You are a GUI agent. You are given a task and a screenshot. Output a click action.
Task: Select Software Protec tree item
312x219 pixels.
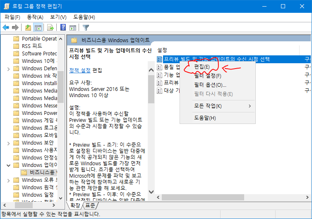click(x=39, y=54)
